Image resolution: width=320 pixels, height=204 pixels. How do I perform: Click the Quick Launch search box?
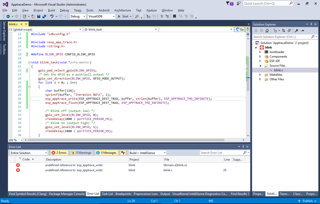[x=266, y=3]
